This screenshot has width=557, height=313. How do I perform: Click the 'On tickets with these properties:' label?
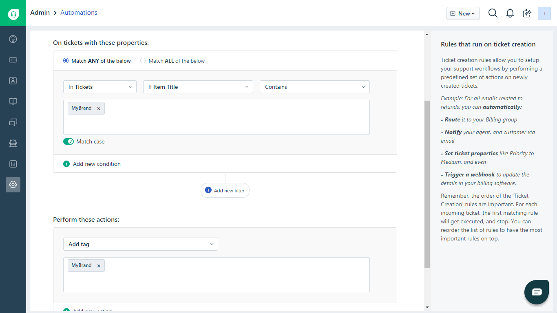coord(101,42)
